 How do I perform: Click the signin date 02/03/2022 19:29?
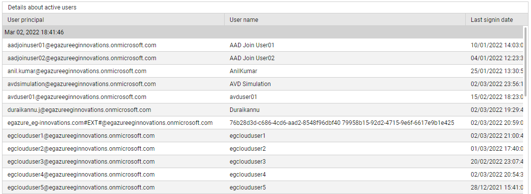coord(497,110)
